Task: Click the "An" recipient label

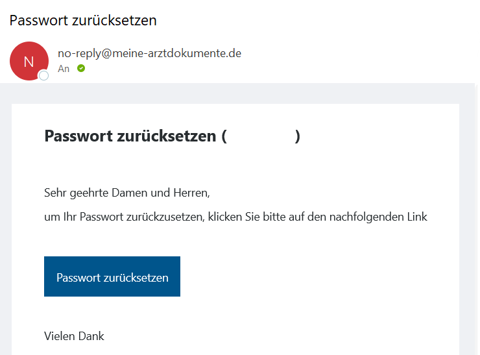Action: coord(64,69)
